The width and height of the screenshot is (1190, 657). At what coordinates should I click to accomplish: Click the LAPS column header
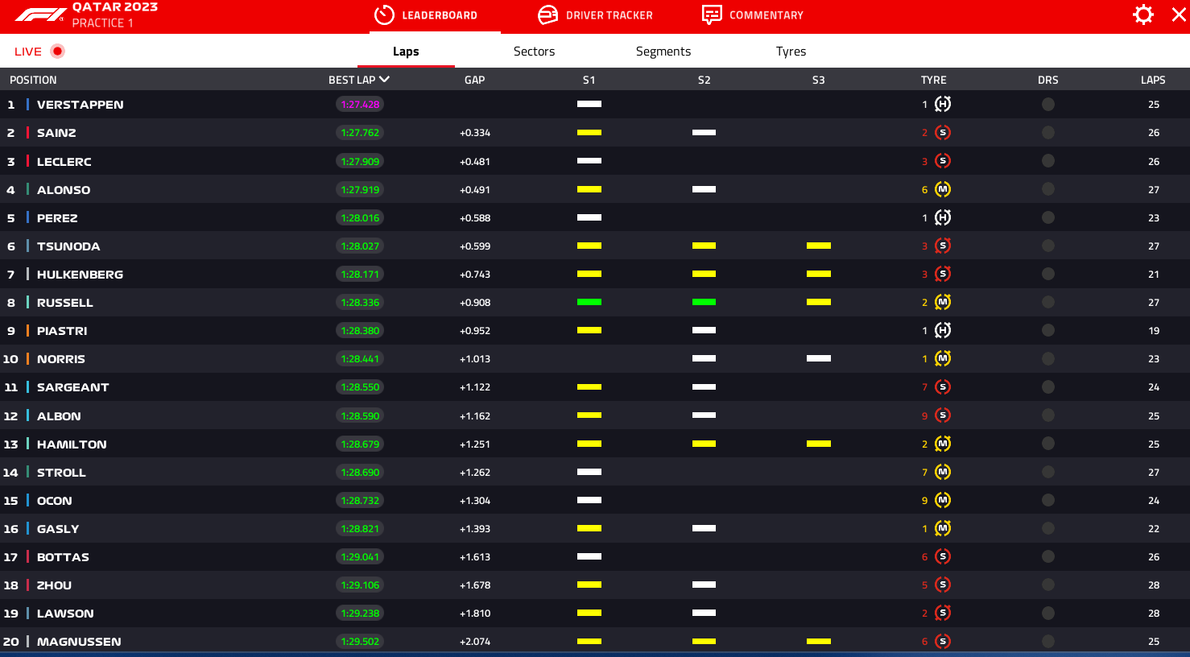[1153, 80]
